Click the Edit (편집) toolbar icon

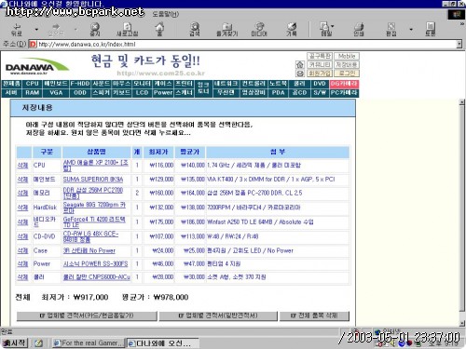[x=391, y=30]
